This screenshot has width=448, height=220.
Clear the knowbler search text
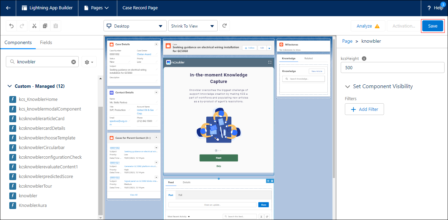tap(73, 62)
